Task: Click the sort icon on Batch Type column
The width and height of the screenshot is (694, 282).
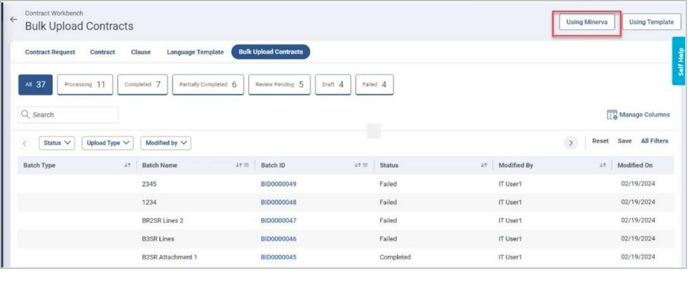Action: coord(127,166)
